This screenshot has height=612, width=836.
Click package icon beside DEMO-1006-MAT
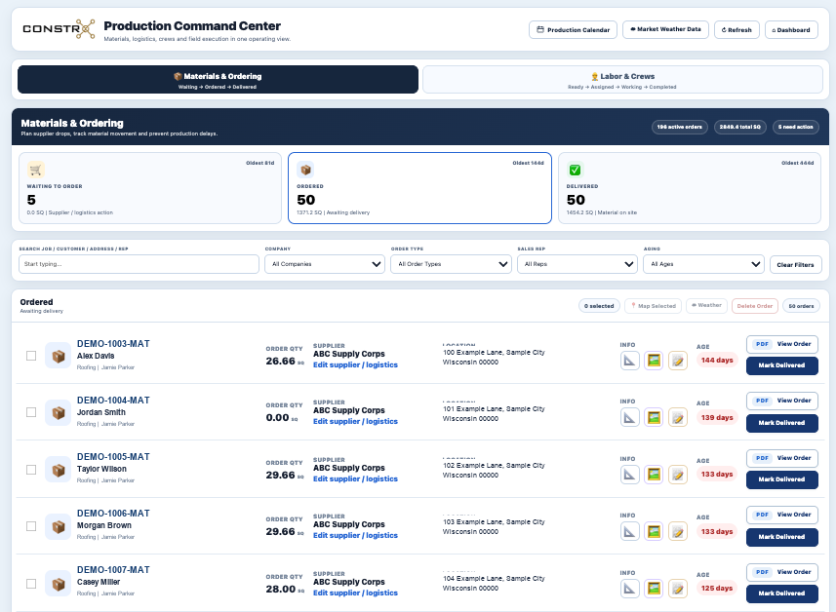tap(59, 526)
